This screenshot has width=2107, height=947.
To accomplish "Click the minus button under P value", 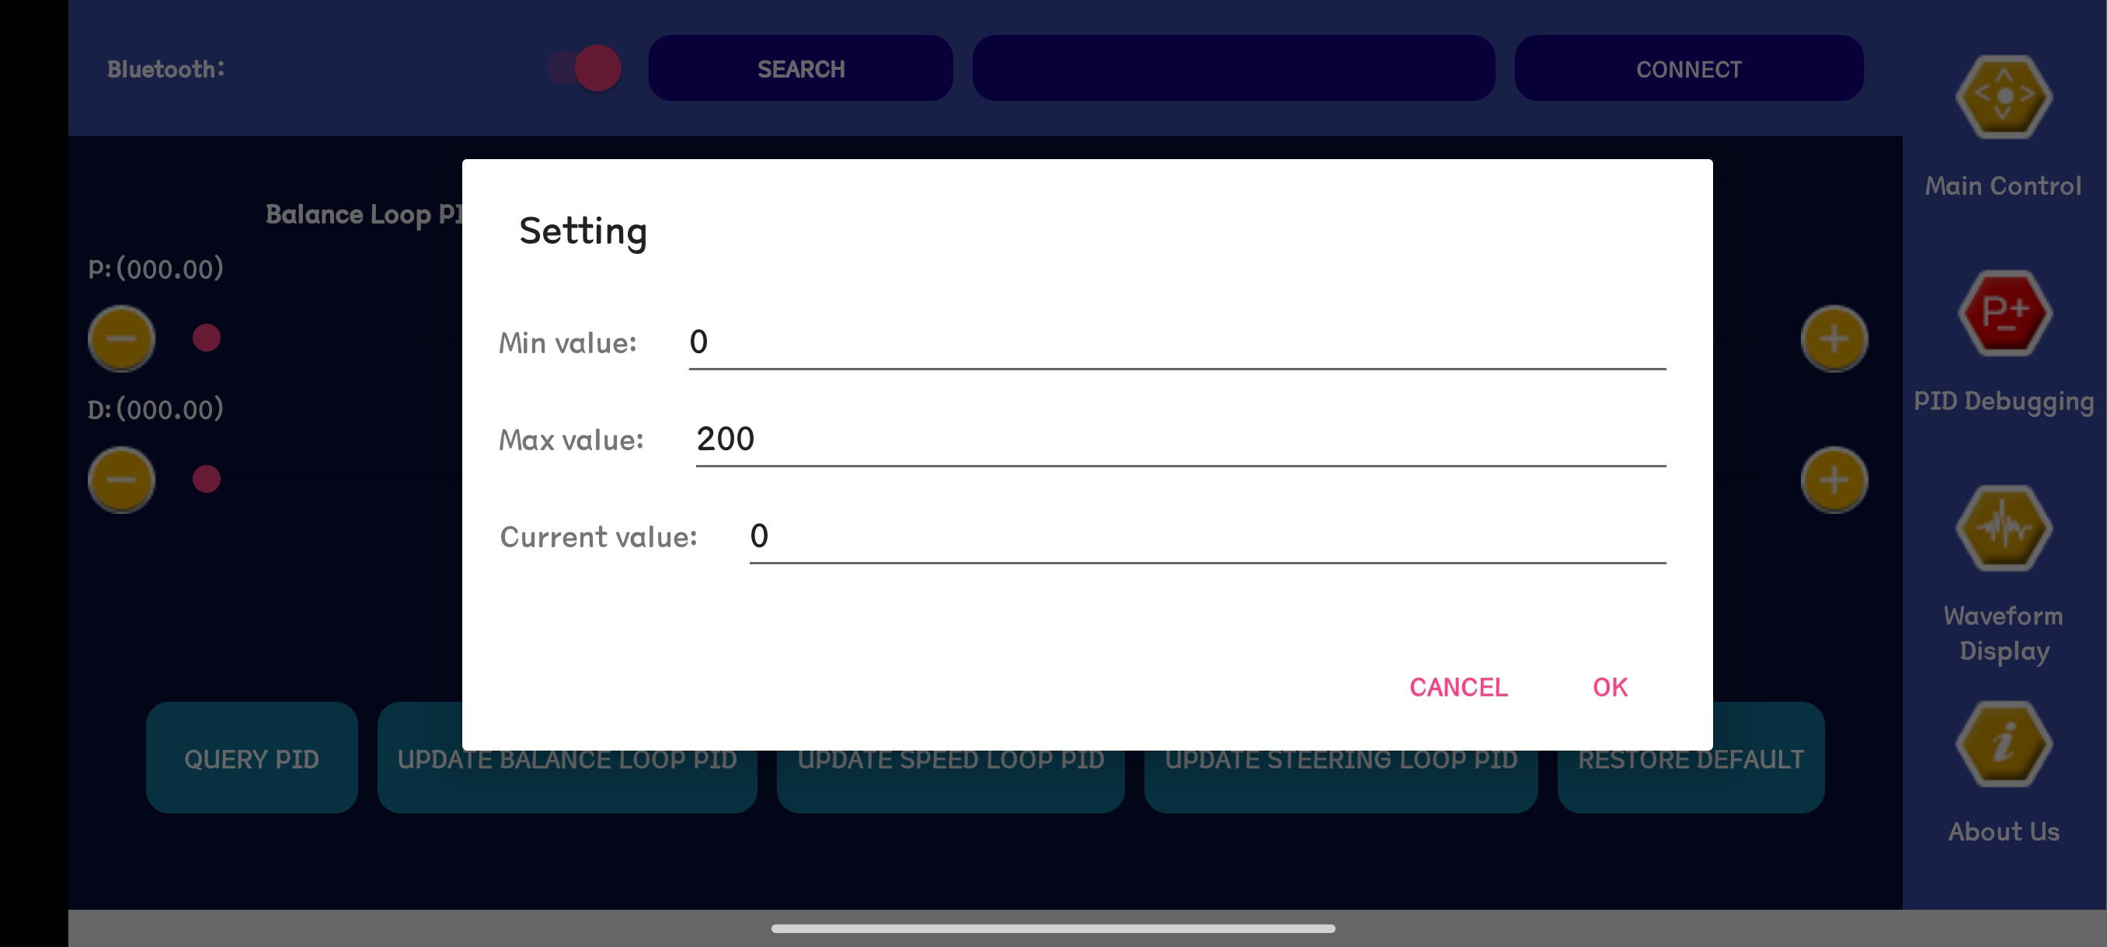I will [121, 338].
